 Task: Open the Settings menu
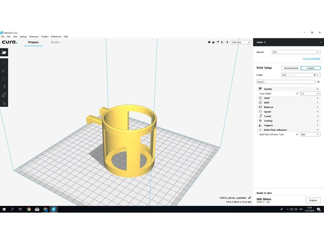pos(23,37)
